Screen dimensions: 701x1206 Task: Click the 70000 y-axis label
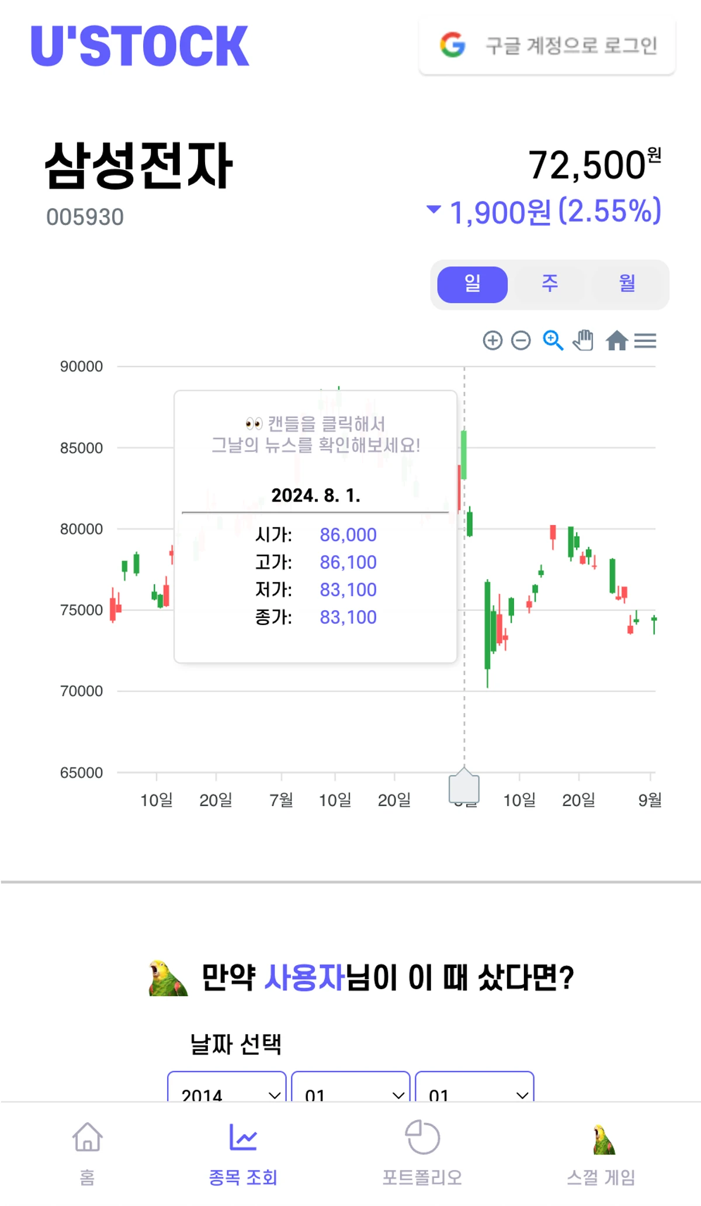(x=81, y=691)
